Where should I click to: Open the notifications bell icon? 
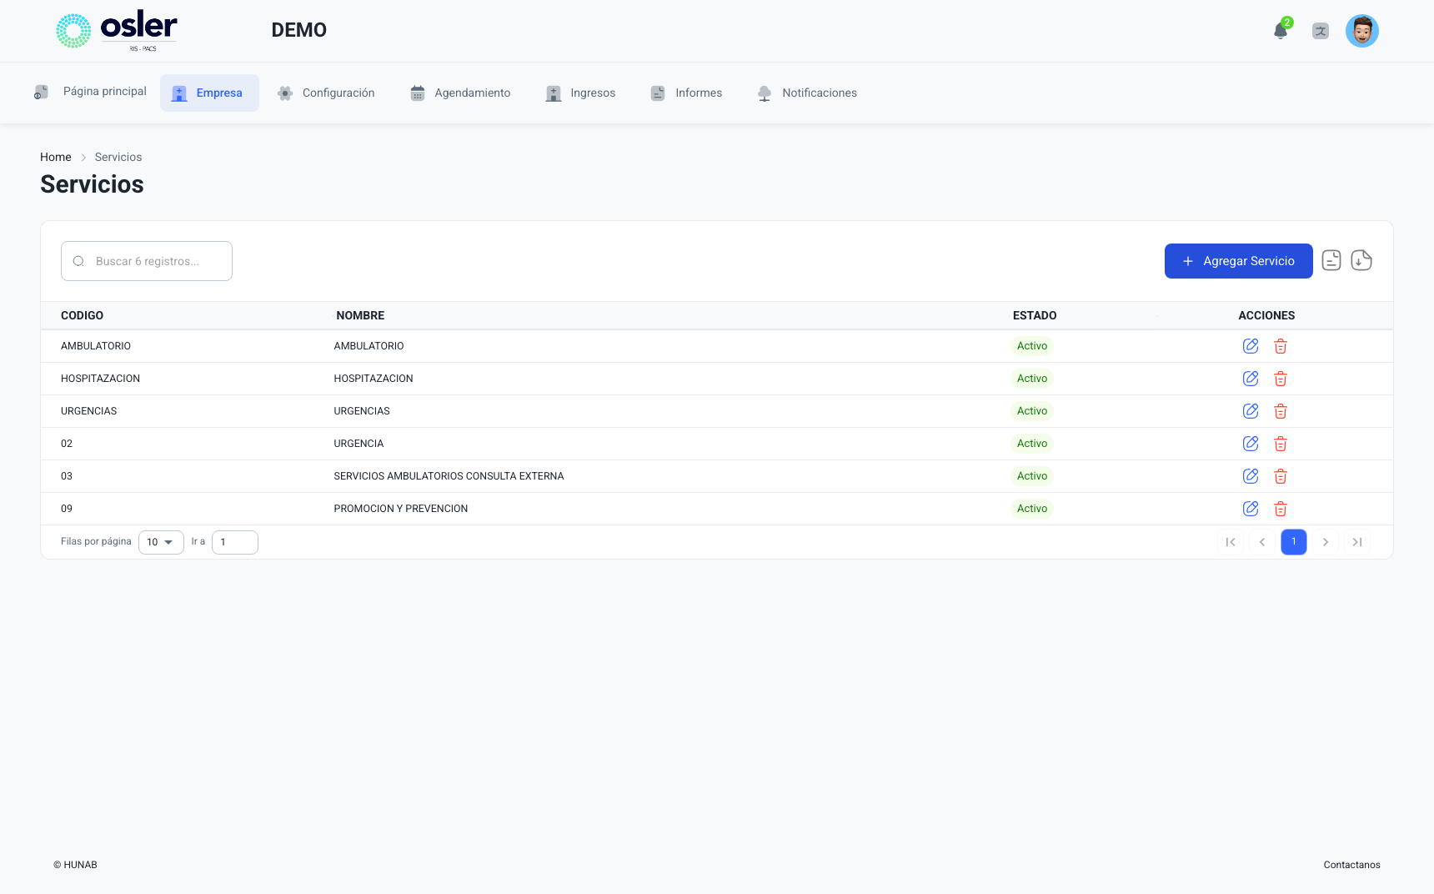click(x=1281, y=31)
